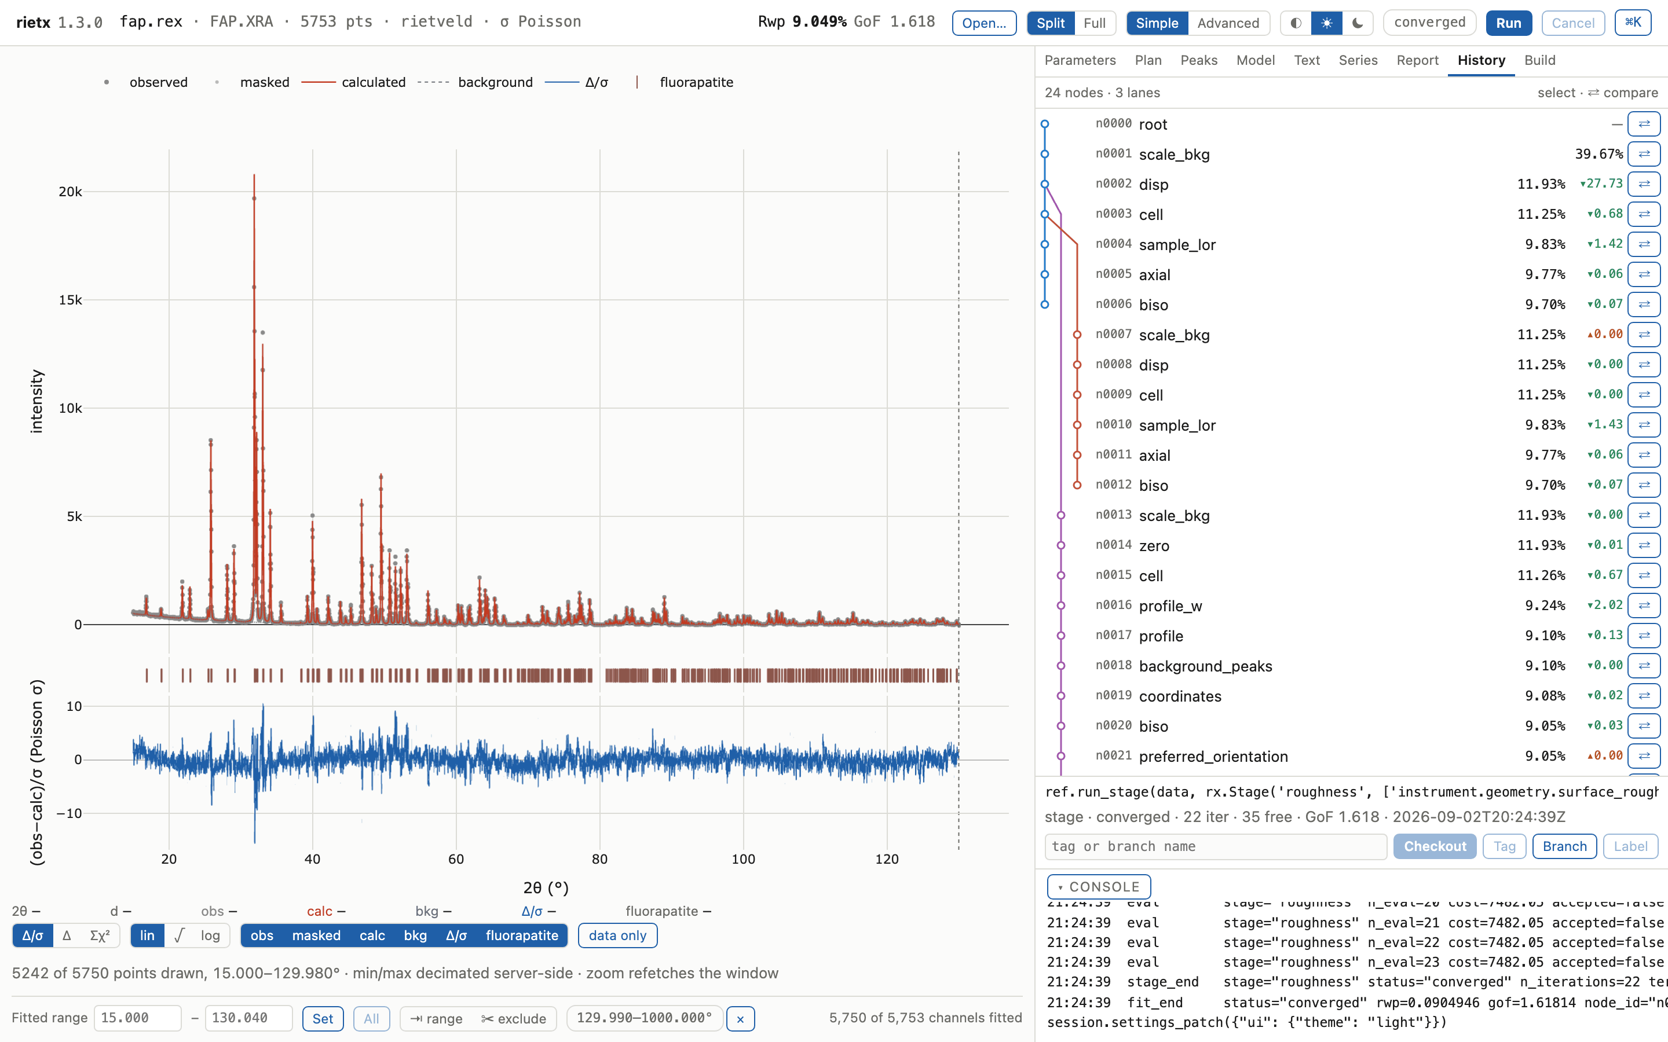Click Set fitted range button
Screen dimensions: 1668x1042
[323, 1019]
